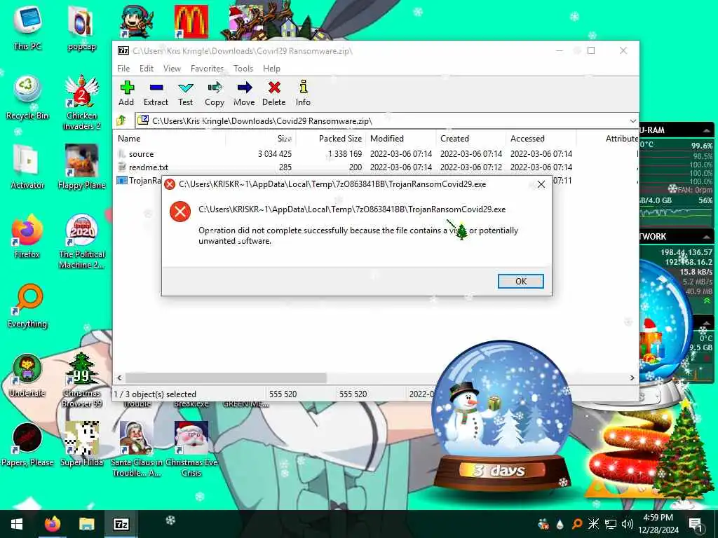Collapse the CPU-RAM gadget section arrow
Viewport: 718px width, 538px height.
(706, 131)
